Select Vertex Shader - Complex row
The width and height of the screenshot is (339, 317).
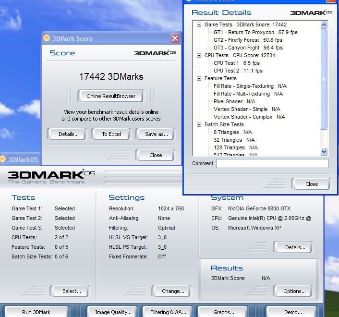249,117
